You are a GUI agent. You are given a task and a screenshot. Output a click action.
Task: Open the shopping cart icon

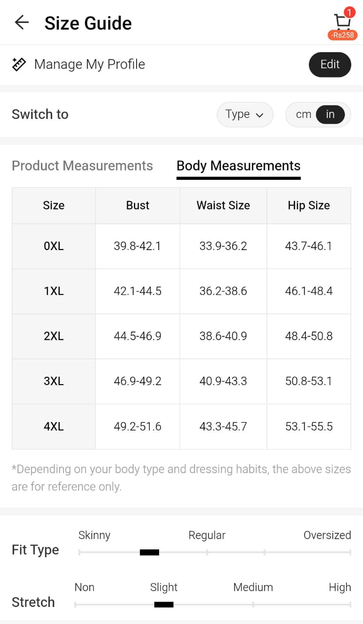(342, 21)
